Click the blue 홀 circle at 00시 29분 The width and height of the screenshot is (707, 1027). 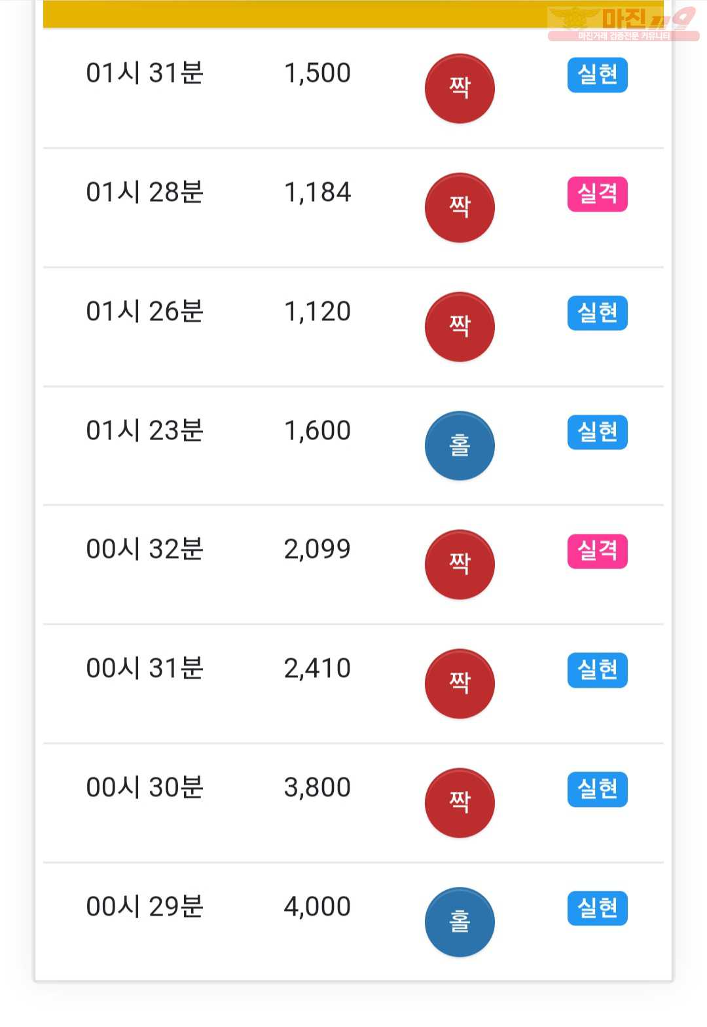pos(460,922)
